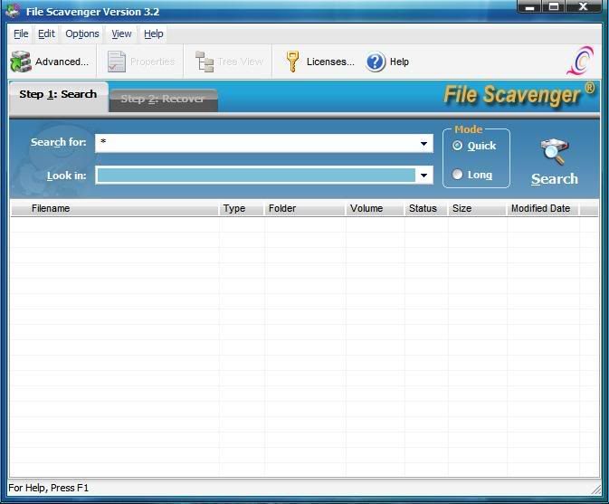The image size is (609, 504).
Task: Open the View menu
Action: click(x=121, y=33)
